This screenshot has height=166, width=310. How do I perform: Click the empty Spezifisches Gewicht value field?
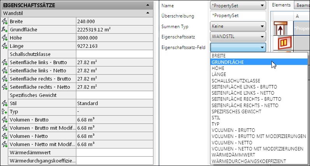114,95
